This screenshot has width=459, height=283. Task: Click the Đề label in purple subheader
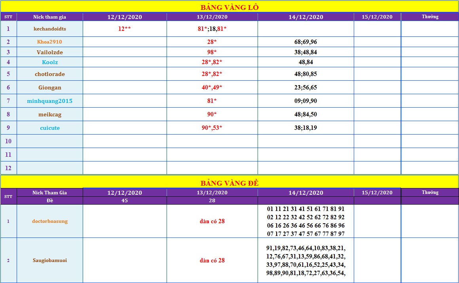tap(50, 201)
